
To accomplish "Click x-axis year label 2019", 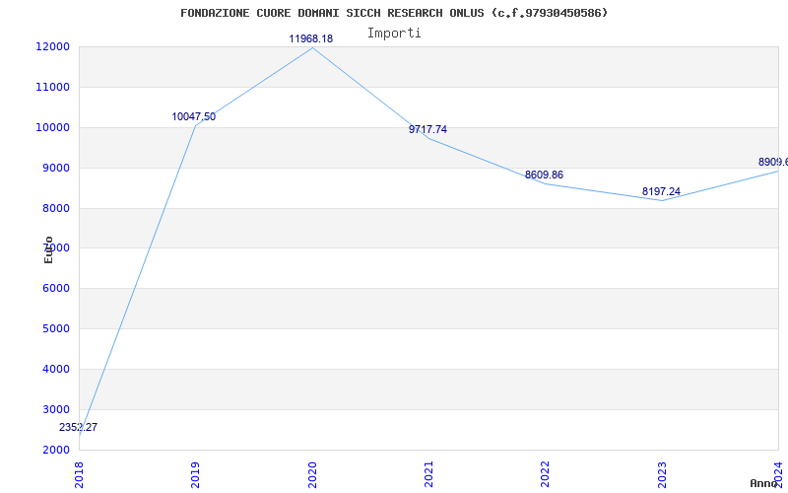I will [x=195, y=474].
